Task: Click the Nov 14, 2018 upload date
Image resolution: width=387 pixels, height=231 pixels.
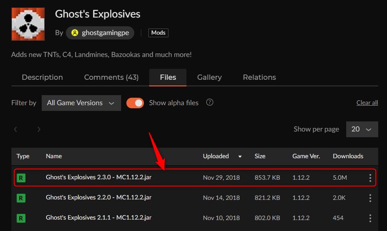Action: [222, 198]
